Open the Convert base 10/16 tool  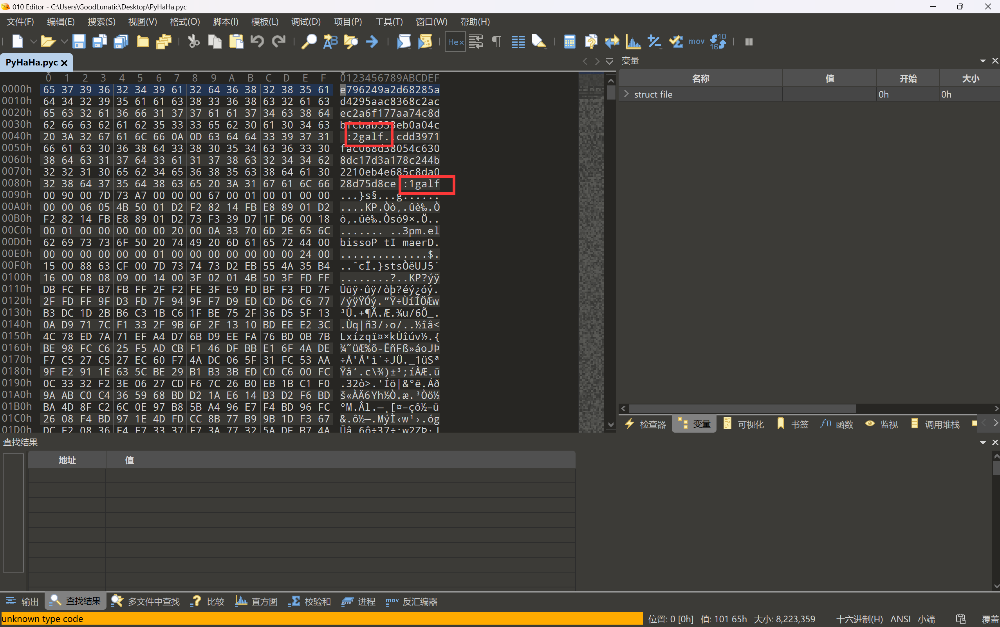pyautogui.click(x=718, y=42)
